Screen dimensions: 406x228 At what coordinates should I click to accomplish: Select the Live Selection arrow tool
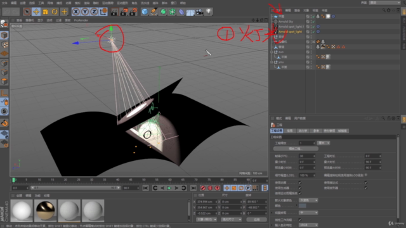pyautogui.click(x=27, y=11)
